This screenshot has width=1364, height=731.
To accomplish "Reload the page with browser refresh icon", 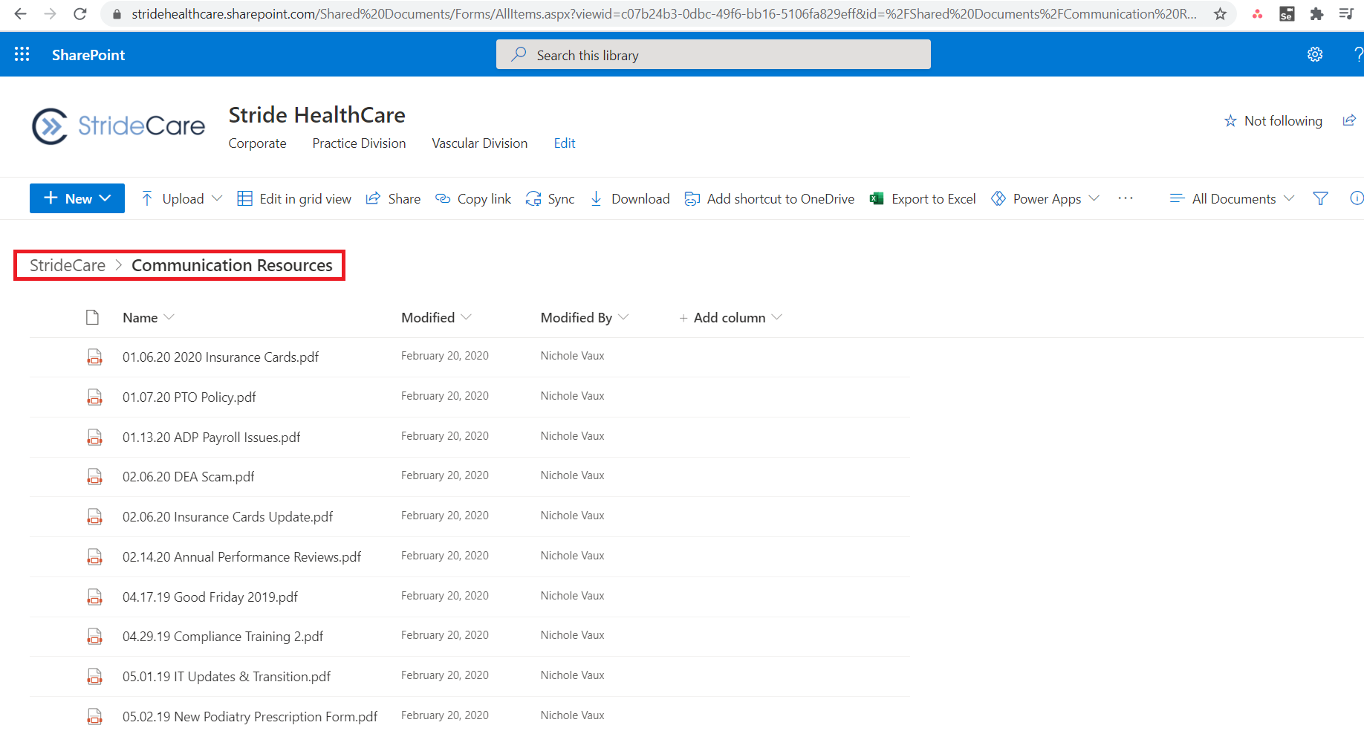I will (79, 13).
